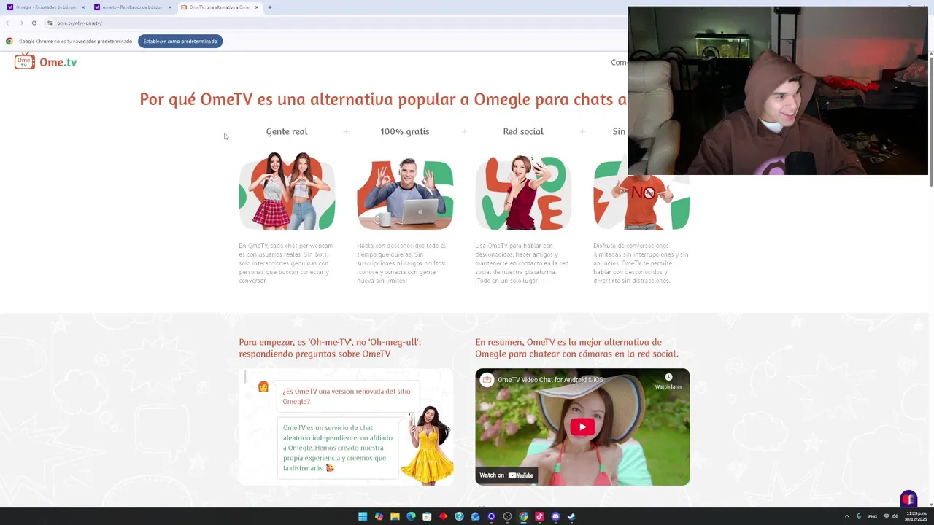Open File Explorer from the taskbar
934x525 pixels.
pyautogui.click(x=395, y=516)
